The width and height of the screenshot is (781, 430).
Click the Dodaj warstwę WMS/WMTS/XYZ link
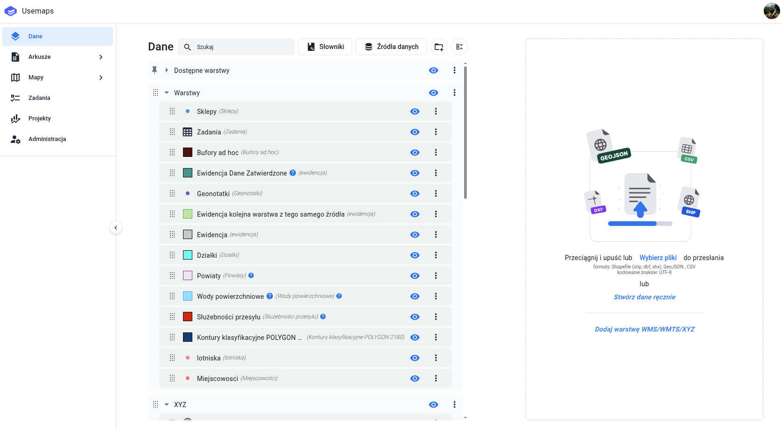point(644,329)
